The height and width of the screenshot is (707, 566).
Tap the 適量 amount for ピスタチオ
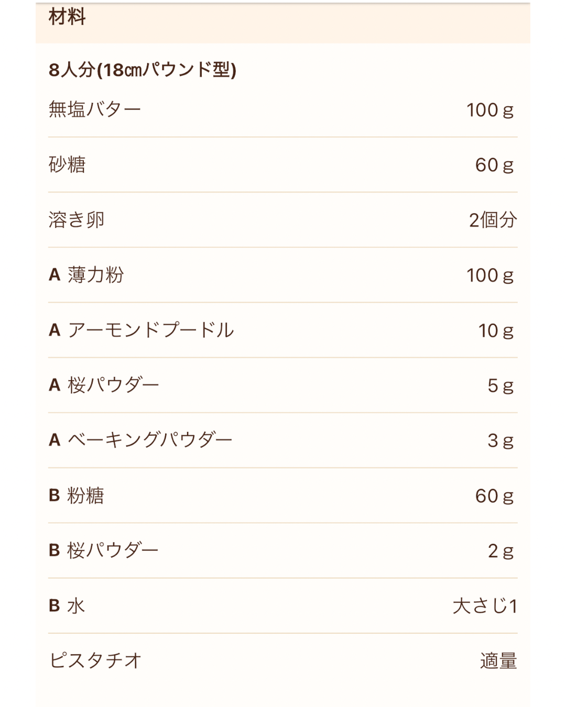499,661
